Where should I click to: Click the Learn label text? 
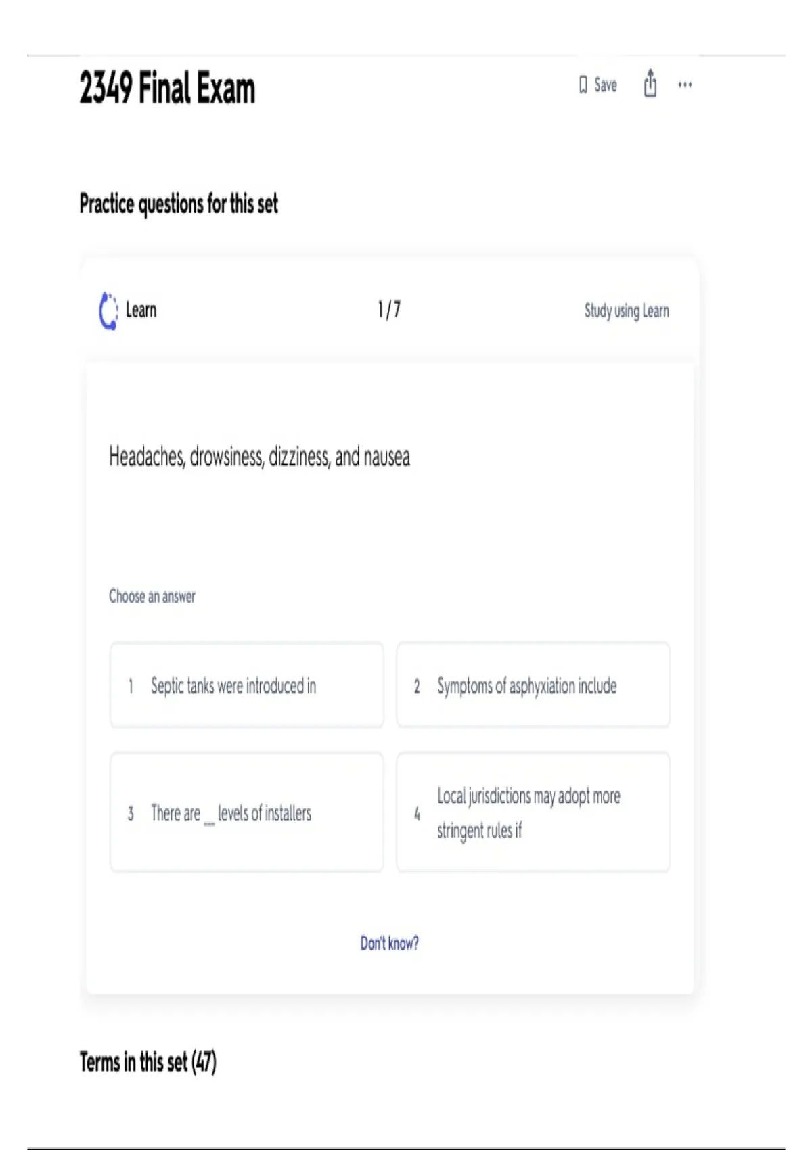(141, 310)
